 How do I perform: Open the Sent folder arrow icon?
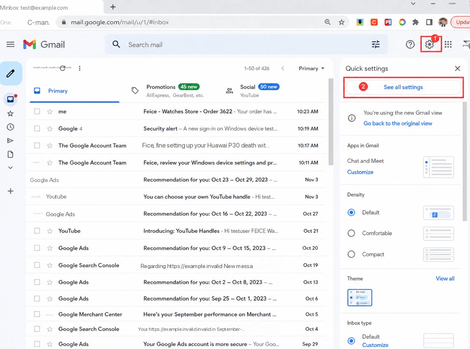[x=11, y=140]
